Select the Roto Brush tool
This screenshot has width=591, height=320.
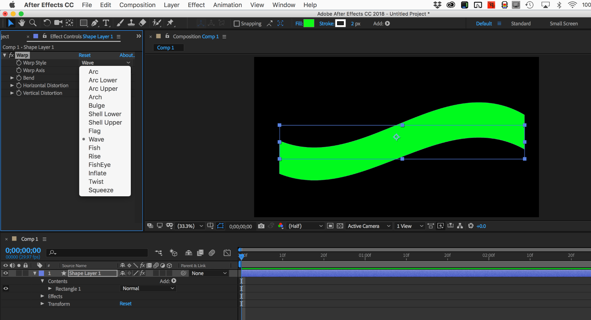point(157,23)
